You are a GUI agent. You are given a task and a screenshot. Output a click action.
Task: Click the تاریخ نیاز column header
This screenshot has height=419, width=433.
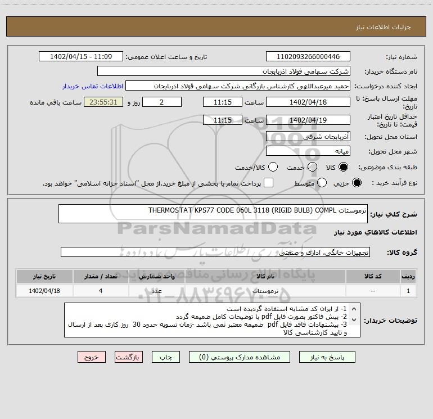coord(44,276)
